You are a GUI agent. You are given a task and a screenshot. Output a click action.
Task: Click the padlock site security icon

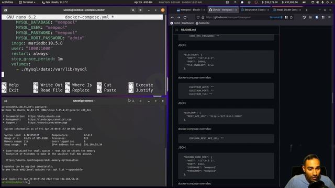click(203, 17)
